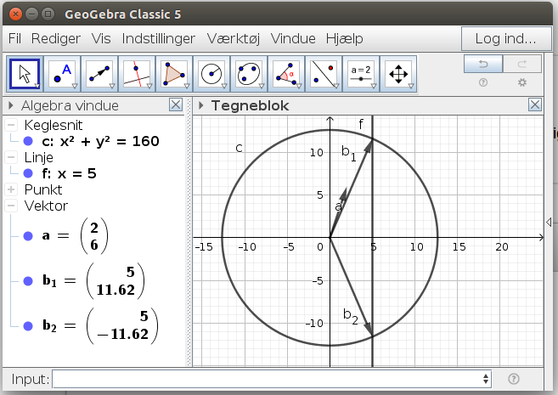Select the Polygon tool

coord(174,74)
